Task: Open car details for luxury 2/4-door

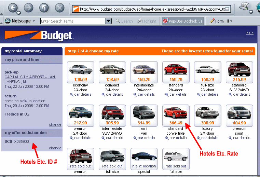Action: (208, 138)
